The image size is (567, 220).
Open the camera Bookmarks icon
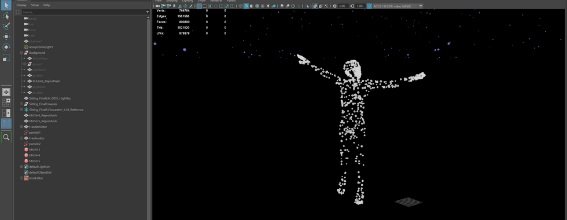point(174,6)
